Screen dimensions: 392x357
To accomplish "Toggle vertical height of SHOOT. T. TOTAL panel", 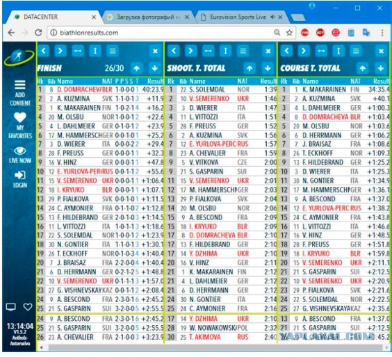I will 225,51.
